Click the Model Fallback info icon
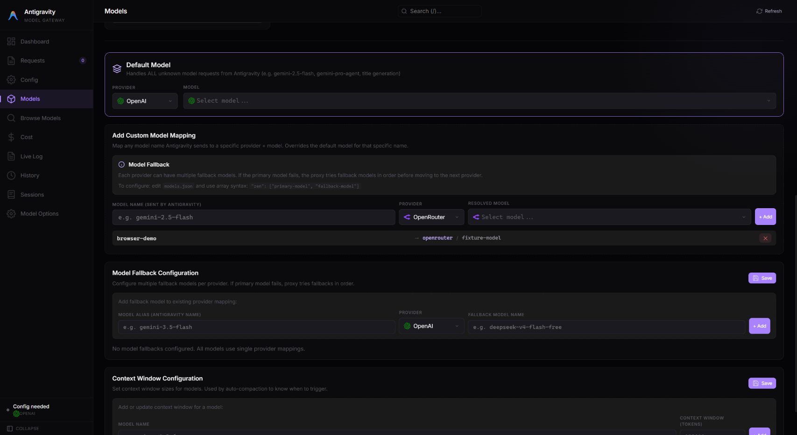797x435 pixels. [121, 165]
